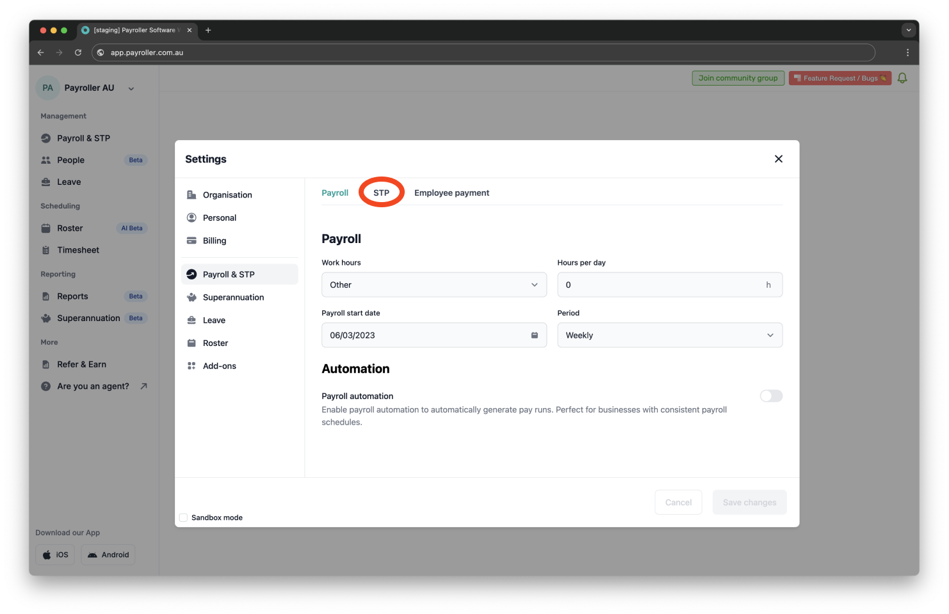
Task: Open the Work hours dropdown
Action: coord(434,285)
